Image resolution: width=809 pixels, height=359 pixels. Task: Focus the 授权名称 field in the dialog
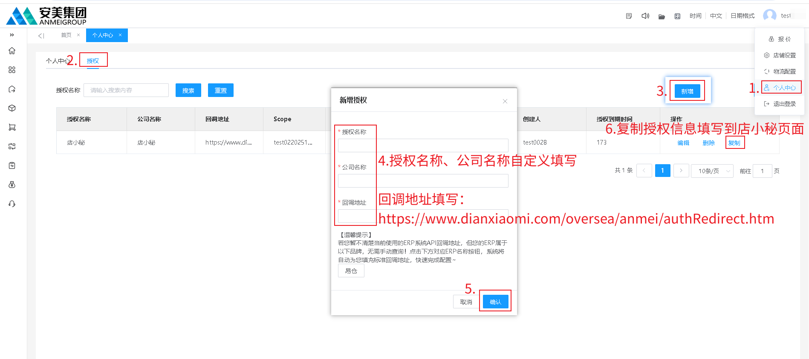[423, 145]
